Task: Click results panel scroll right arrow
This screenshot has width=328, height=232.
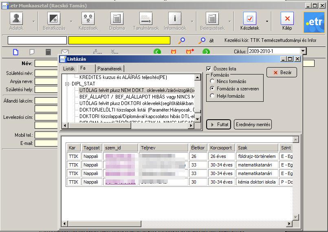Action: pyautogui.click(x=289, y=223)
